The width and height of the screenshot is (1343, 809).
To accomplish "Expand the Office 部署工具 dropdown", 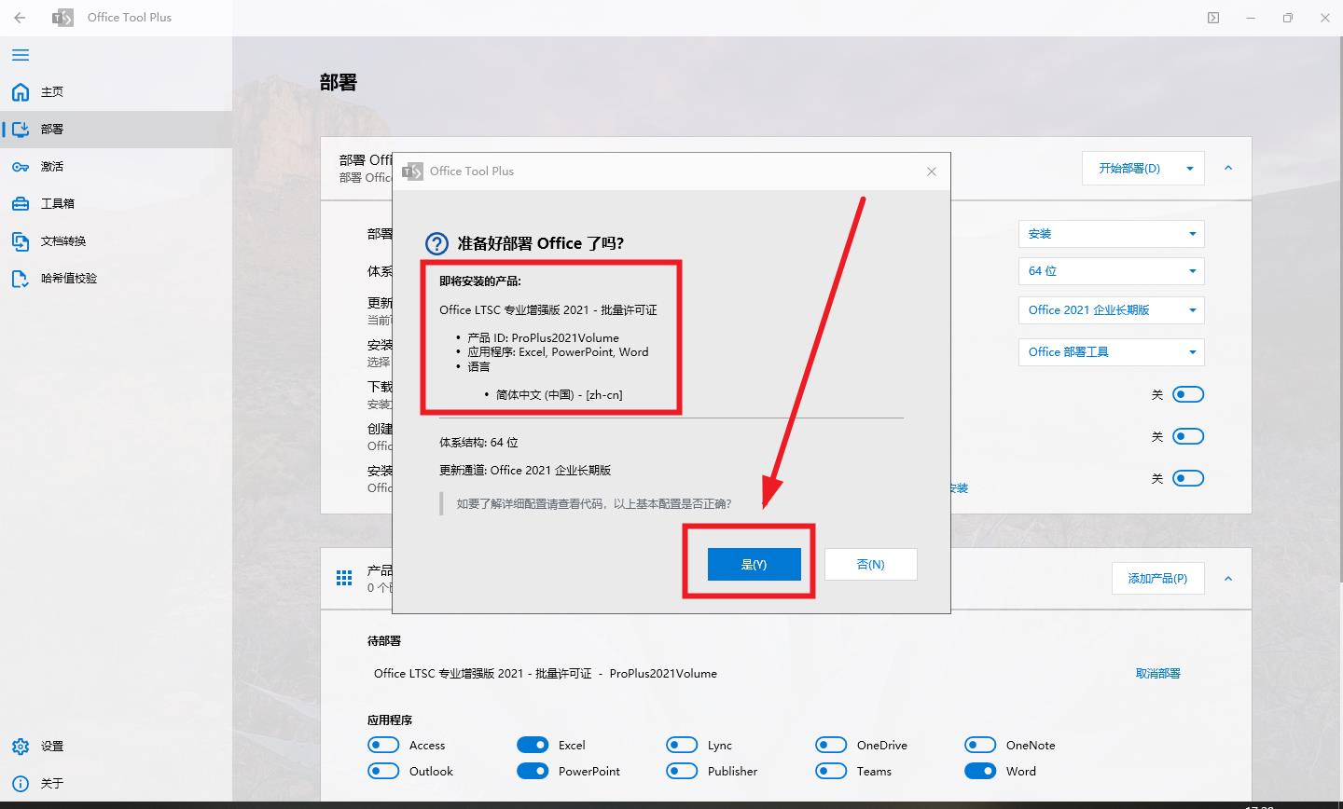I will pos(1111,351).
